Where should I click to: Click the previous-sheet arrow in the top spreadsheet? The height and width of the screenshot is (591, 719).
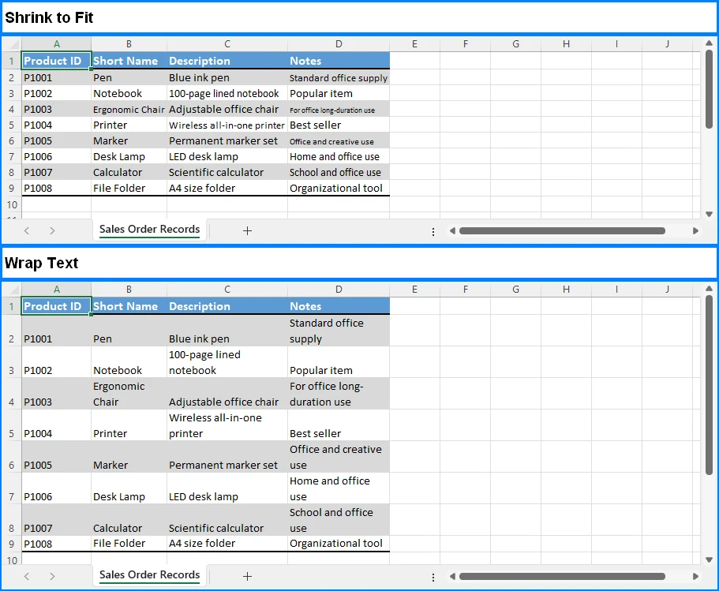26,230
